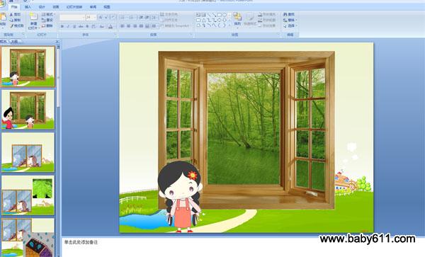Toggle center text alignment
Screen dimensions: 425x257
click(128, 26)
